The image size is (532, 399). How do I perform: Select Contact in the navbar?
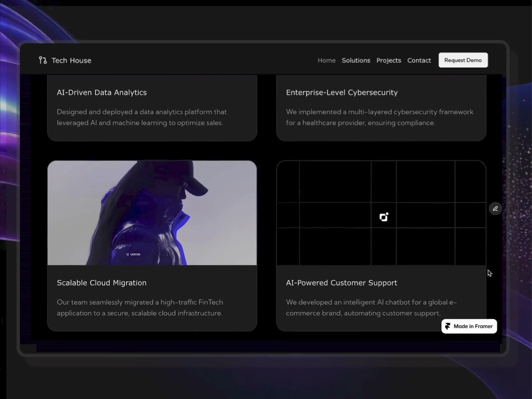pyautogui.click(x=419, y=60)
